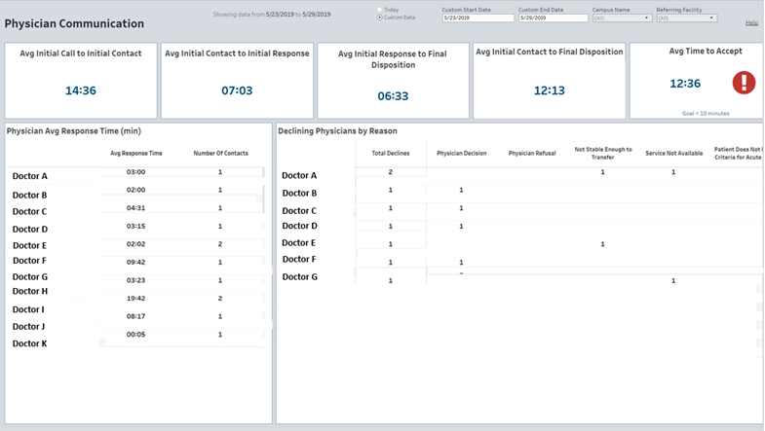Screen dimensions: 765x431
Task: Select Doctor I in the response time table
Action: 28,309
